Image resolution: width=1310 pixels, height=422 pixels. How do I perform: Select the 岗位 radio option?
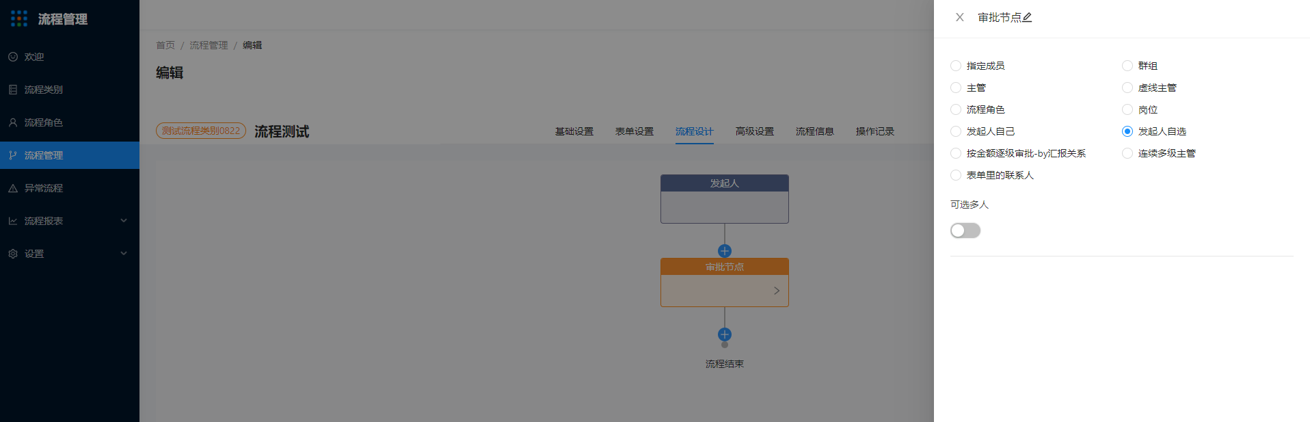[x=1127, y=109]
